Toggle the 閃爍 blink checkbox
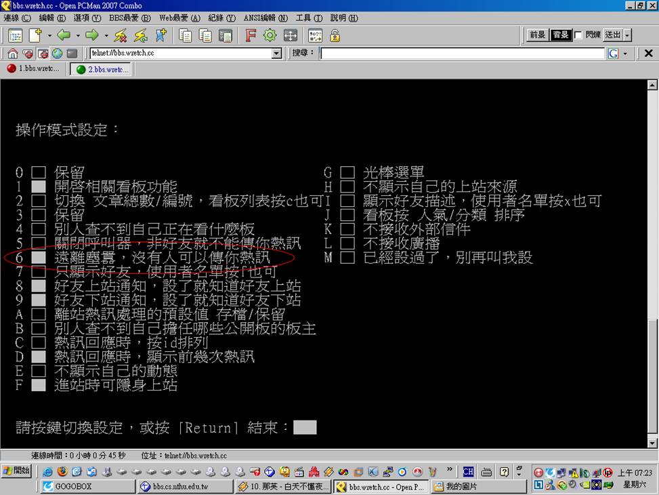This screenshot has height=495, width=659. [x=578, y=35]
